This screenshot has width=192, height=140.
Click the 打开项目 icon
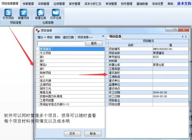click(8, 13)
